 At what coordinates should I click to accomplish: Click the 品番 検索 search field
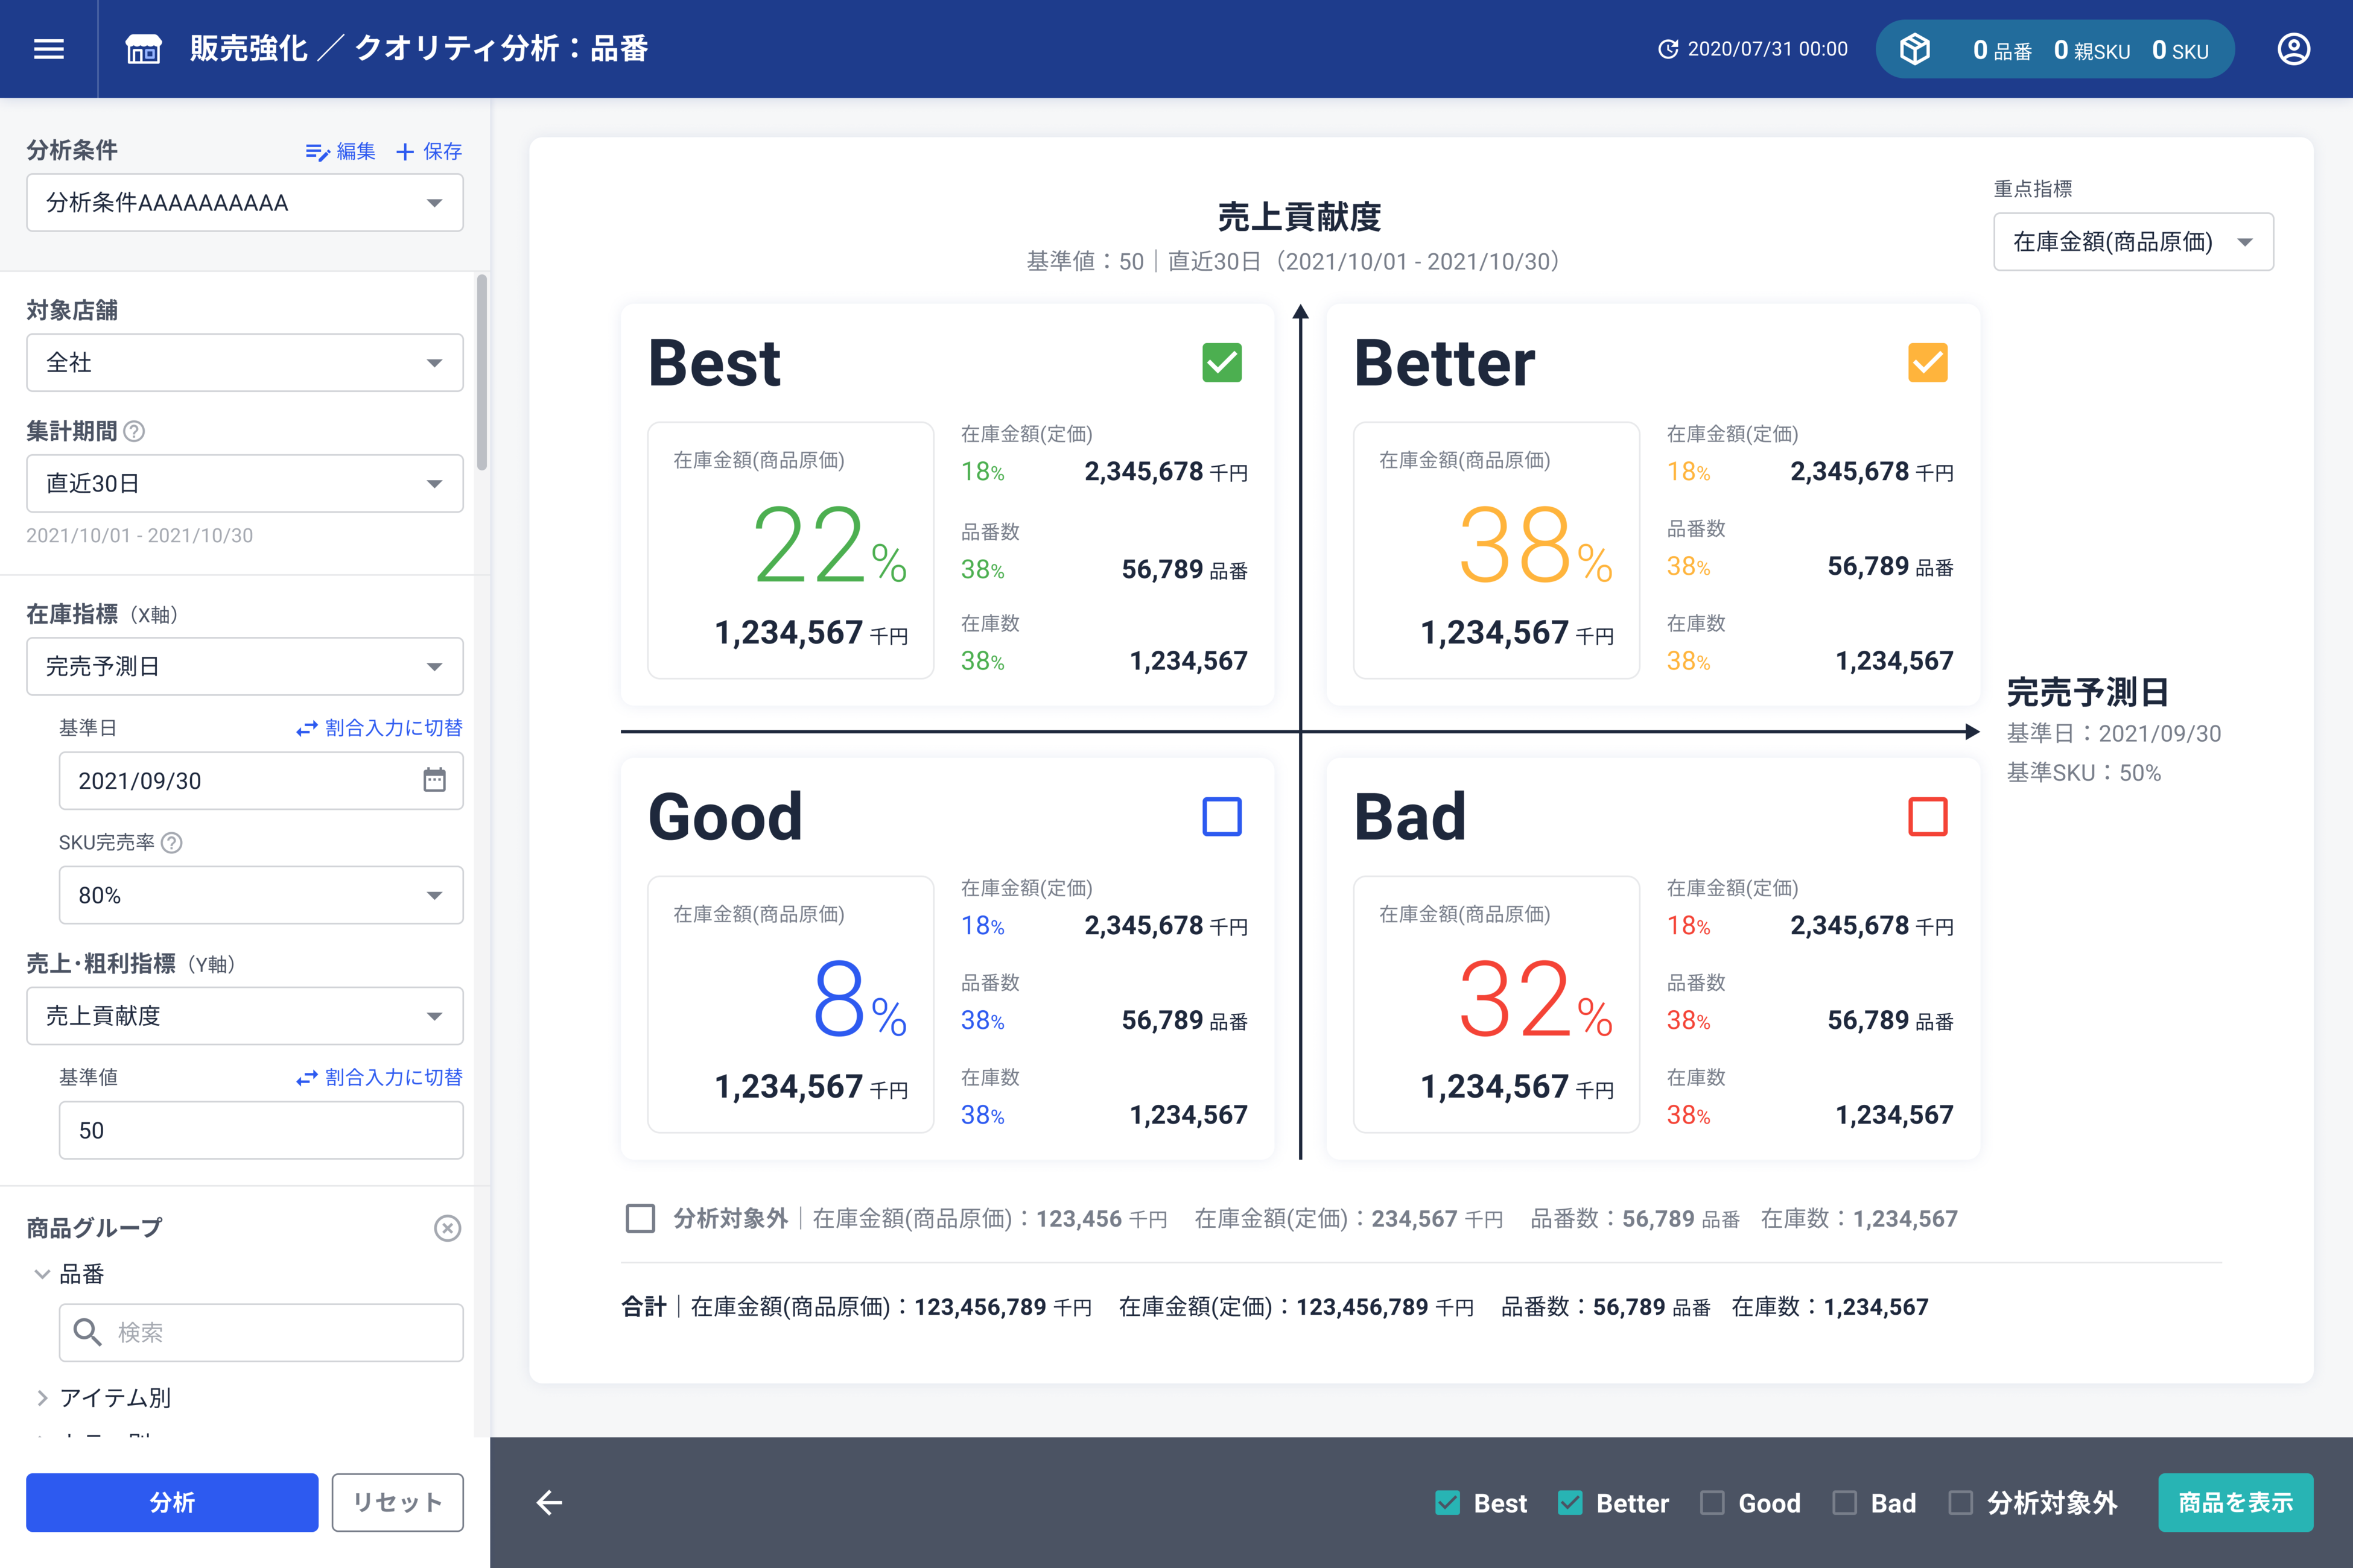click(260, 1332)
